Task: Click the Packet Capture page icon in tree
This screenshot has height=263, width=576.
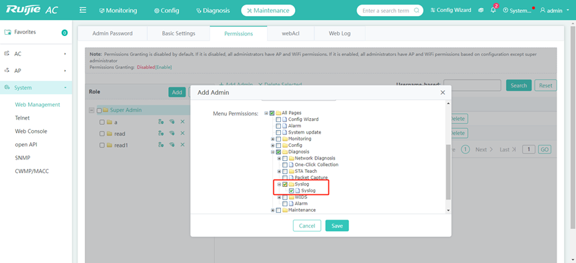Action: tap(291, 178)
